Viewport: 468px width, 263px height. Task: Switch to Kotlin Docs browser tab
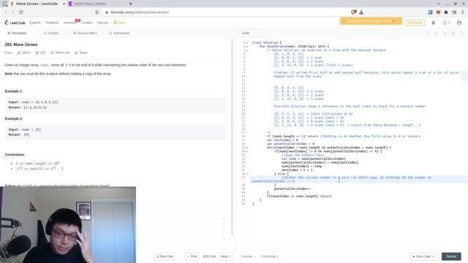89,4
